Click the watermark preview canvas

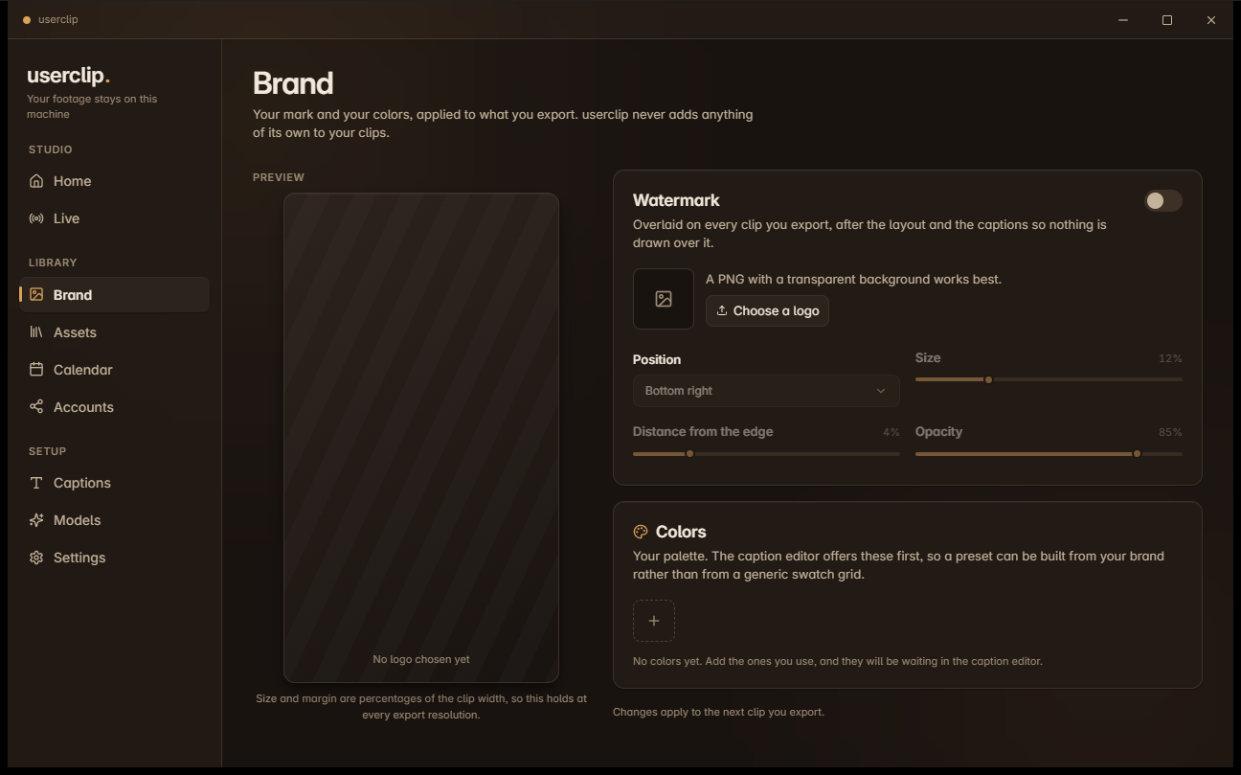420,438
